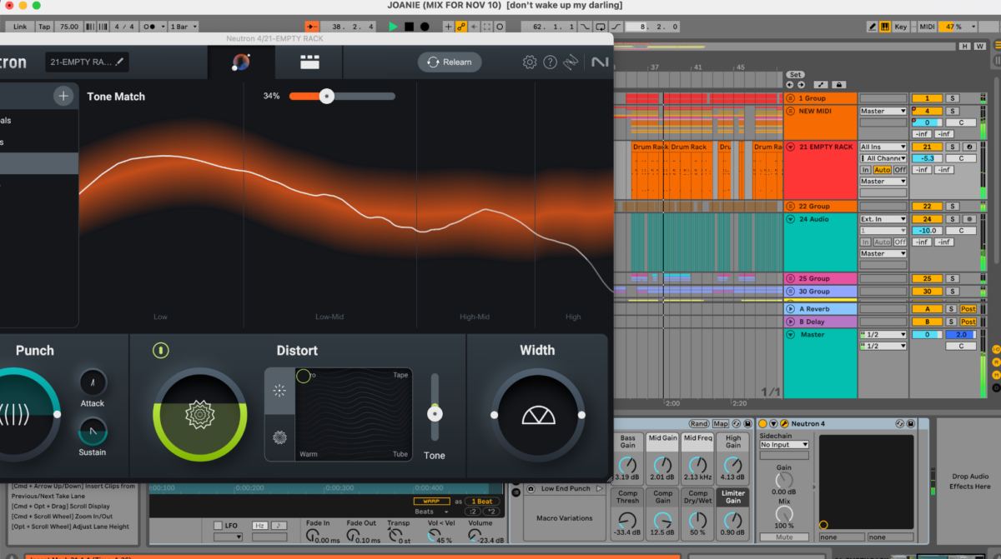The height and width of the screenshot is (559, 1001).
Task: Unfold the A Reverb return track
Action: pyautogui.click(x=791, y=308)
